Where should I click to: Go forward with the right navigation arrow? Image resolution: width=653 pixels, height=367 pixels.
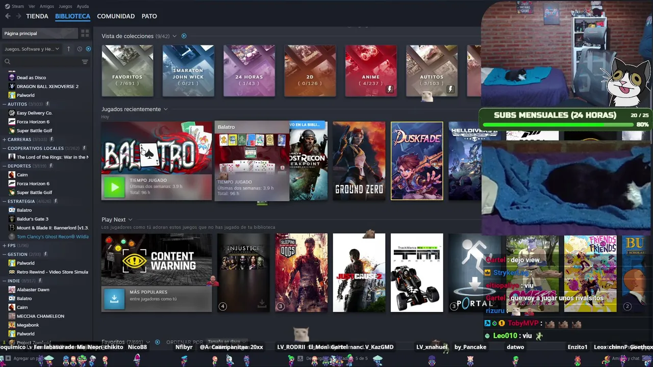18,16
